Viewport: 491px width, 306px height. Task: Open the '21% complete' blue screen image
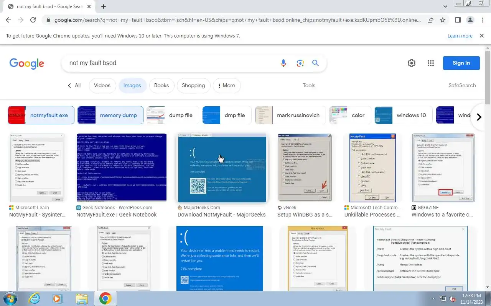coord(220,258)
